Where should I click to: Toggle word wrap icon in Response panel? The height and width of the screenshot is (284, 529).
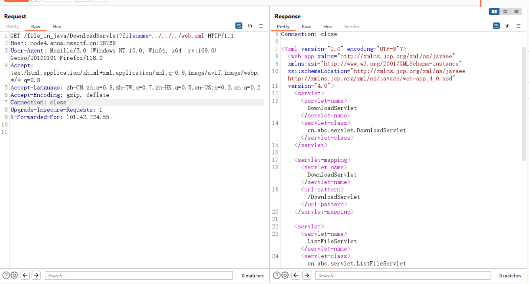click(x=496, y=26)
